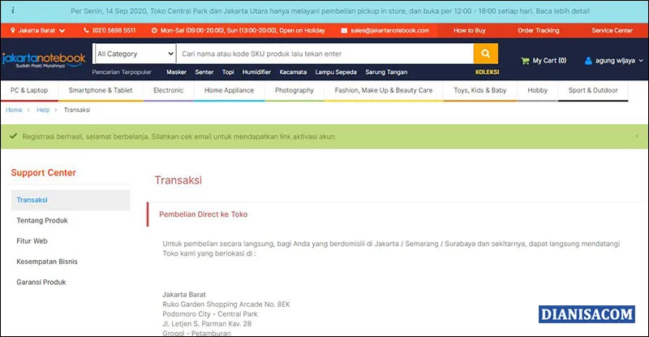This screenshot has width=649, height=337.
Task: Click the phone number (021) 5698 5511
Action: click(x=114, y=30)
